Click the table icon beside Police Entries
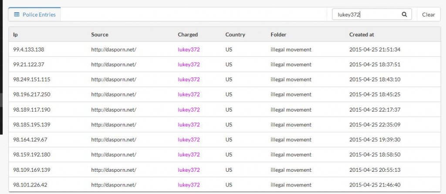 [x=17, y=14]
